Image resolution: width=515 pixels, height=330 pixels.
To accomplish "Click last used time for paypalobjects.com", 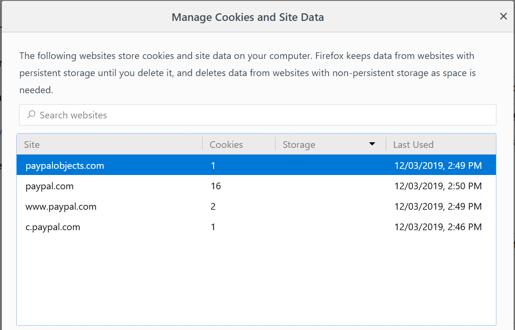I will pos(438,165).
